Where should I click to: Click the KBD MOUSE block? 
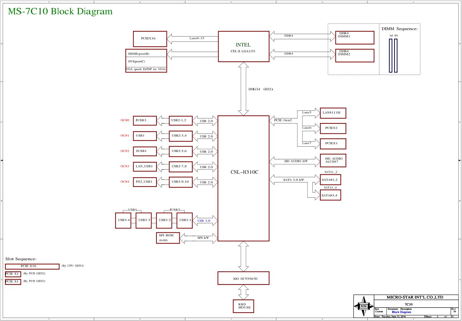[x=244, y=306]
